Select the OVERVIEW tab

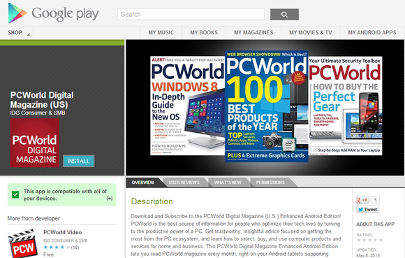pos(143,182)
